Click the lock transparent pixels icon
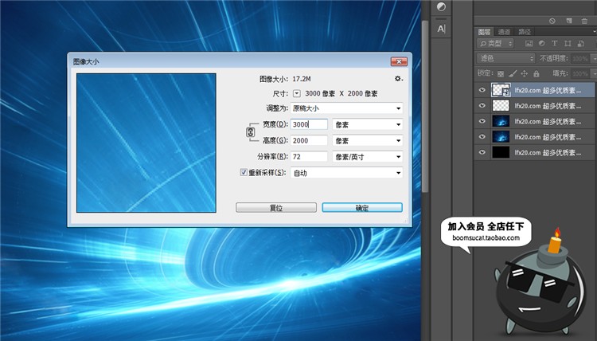The image size is (597, 341). coord(499,73)
